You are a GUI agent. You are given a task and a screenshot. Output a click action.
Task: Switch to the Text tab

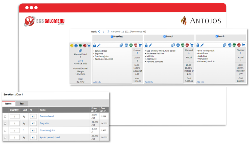coord(22,103)
